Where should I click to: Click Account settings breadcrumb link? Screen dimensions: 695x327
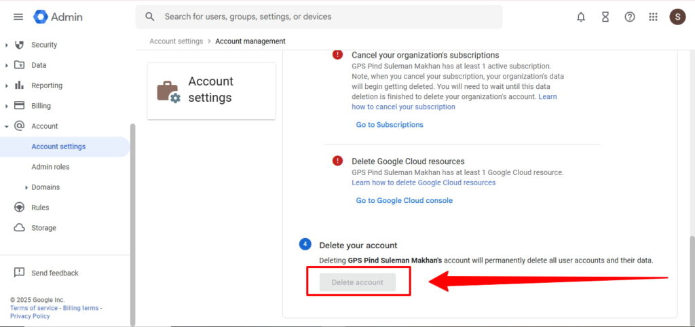pyautogui.click(x=176, y=41)
